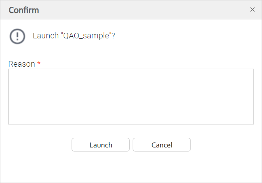Click inside the Reason text area
This screenshot has height=183, width=262.
[131, 97]
